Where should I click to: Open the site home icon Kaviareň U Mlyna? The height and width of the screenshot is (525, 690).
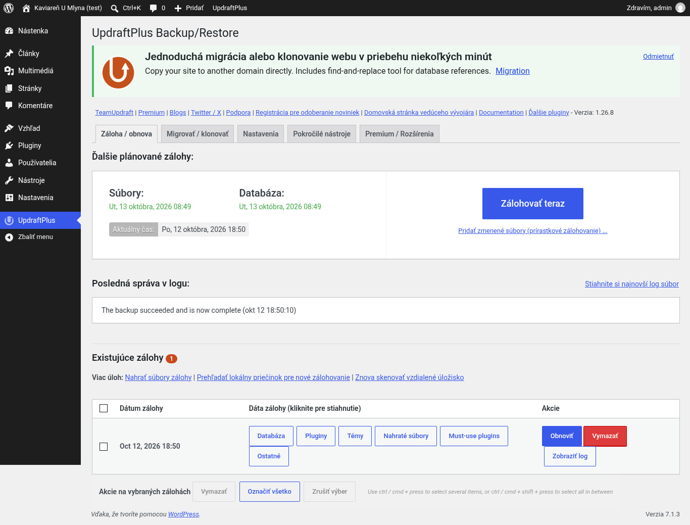pos(26,8)
